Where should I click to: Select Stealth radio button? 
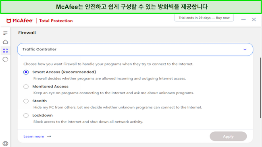pyautogui.click(x=26, y=101)
